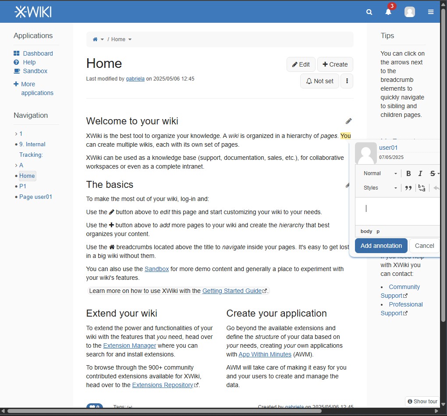Open the notifications bell with 3 alerts
The image size is (447, 416).
coord(388,12)
